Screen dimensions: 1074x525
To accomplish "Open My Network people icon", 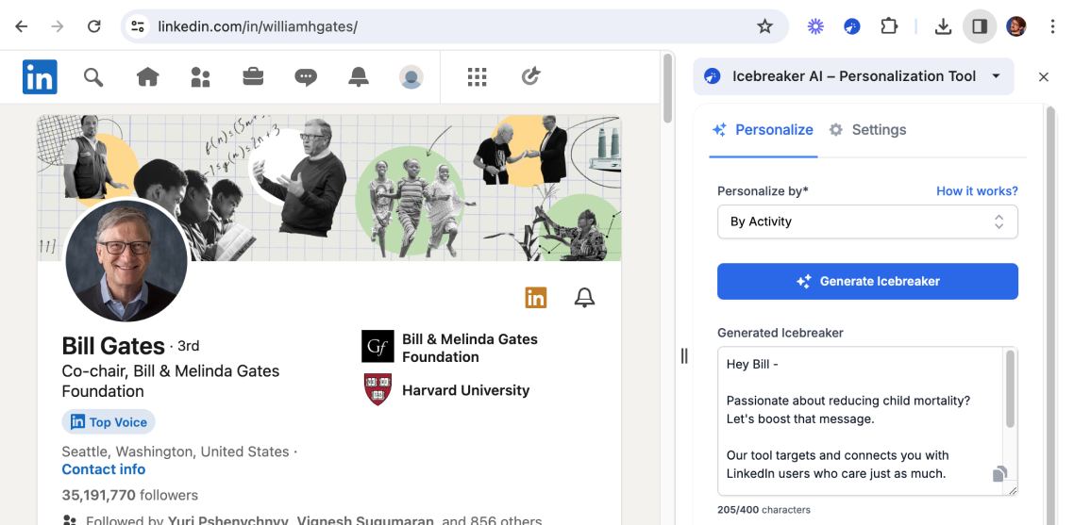I will (x=200, y=77).
